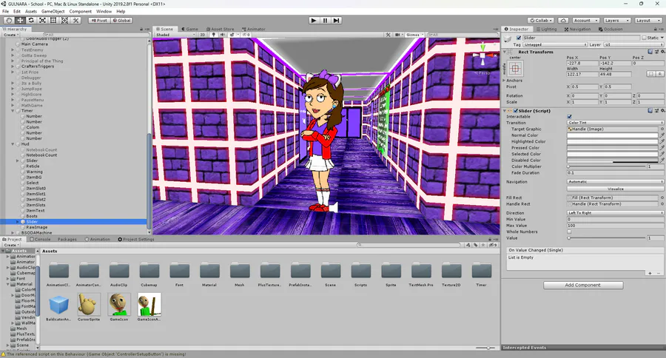Switch to the Asset Store tab
This screenshot has height=358, width=666.
pos(220,30)
